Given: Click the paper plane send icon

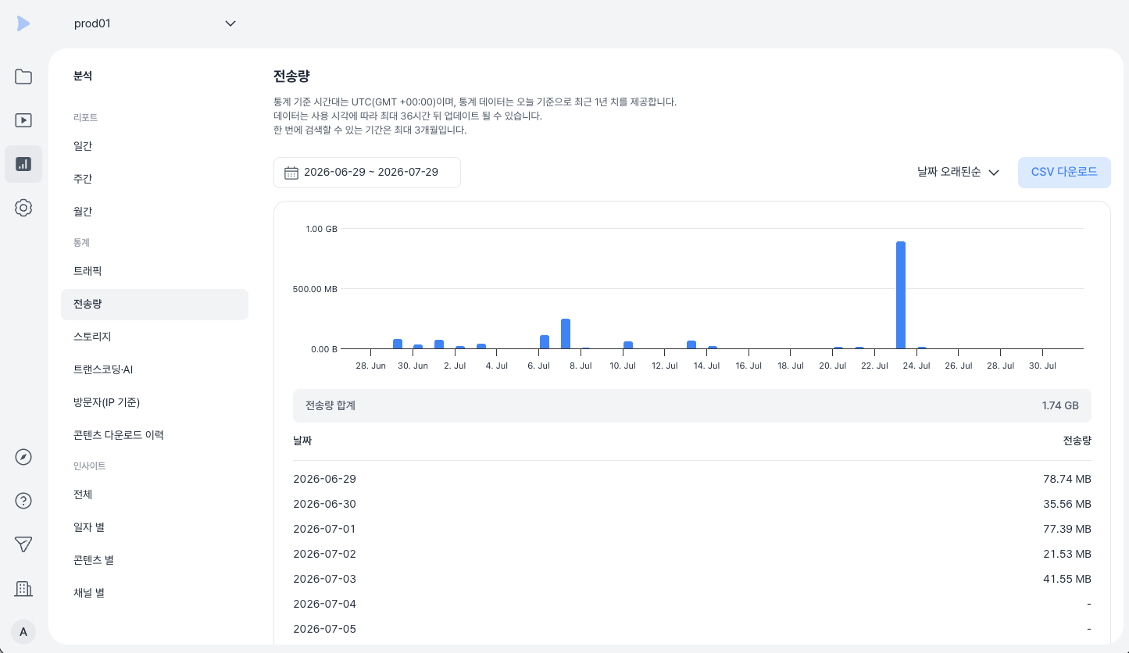Looking at the screenshot, I should click(x=23, y=545).
